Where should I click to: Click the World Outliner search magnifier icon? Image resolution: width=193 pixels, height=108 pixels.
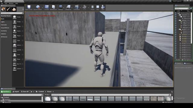(188, 8)
